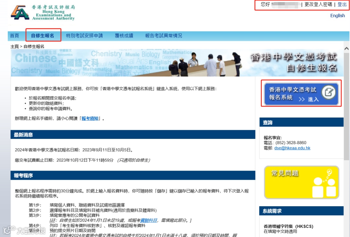This screenshot has height=237, width=350.
Task: Click the HKEAA logo
Action: coord(43,13)
